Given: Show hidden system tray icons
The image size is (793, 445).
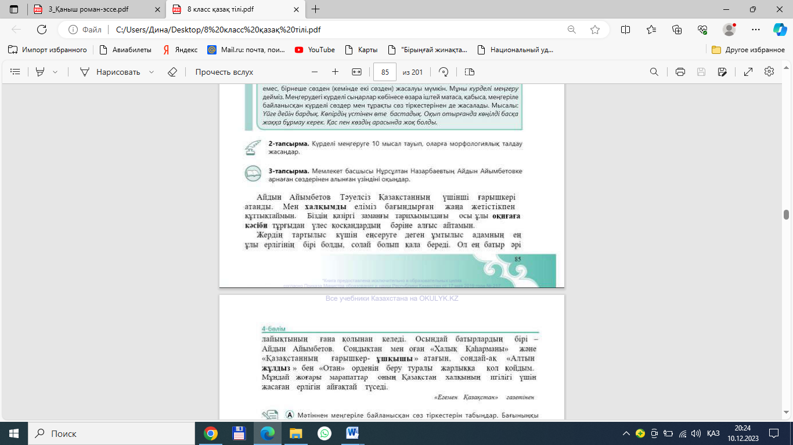Looking at the screenshot, I should tap(626, 433).
